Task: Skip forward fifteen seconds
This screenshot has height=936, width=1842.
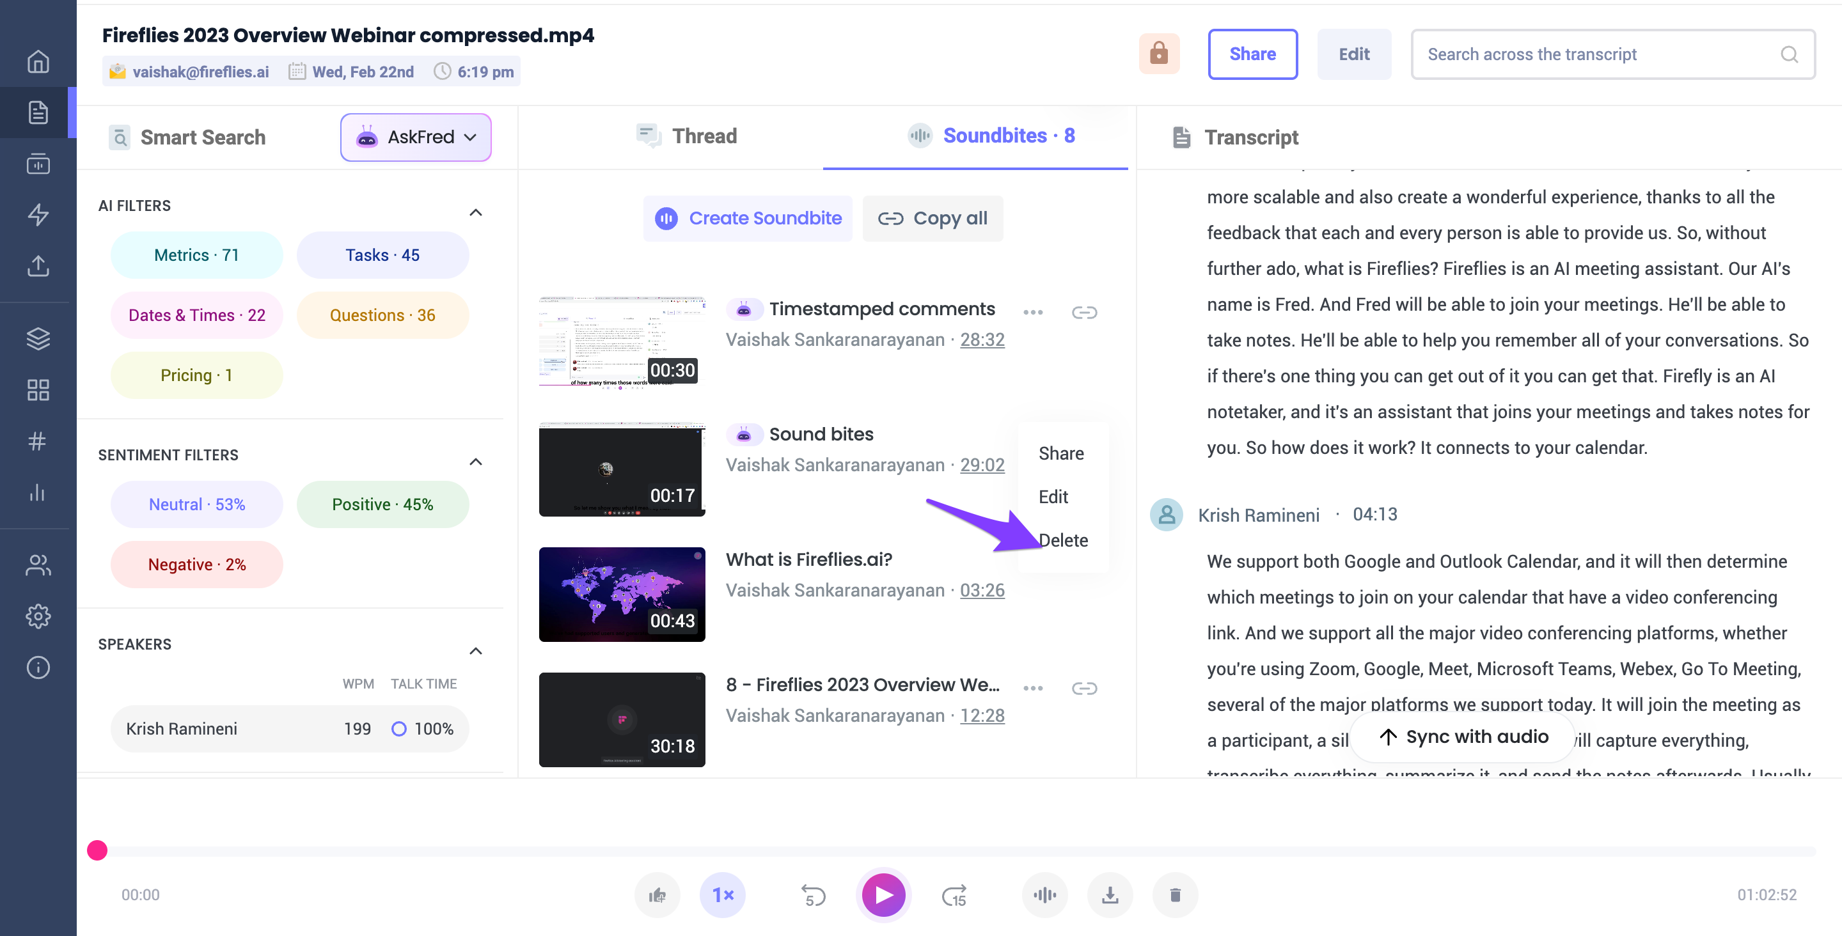Action: (955, 895)
